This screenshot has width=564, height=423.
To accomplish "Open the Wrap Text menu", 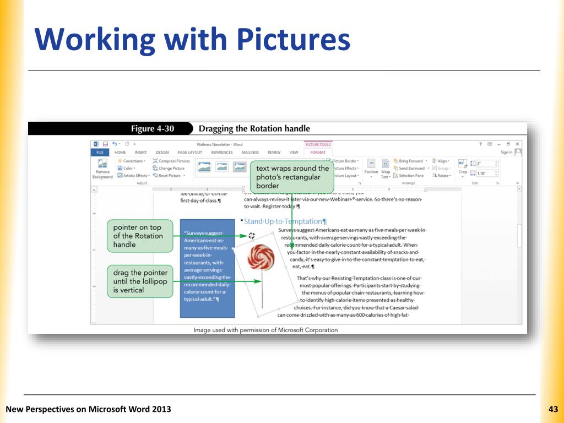I will 386,169.
